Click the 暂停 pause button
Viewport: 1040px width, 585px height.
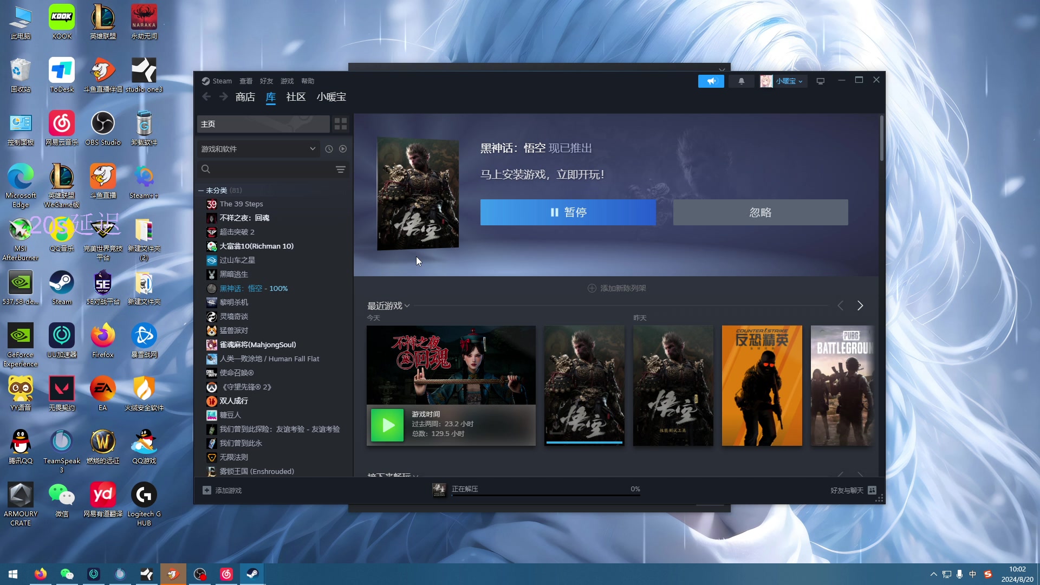568,212
